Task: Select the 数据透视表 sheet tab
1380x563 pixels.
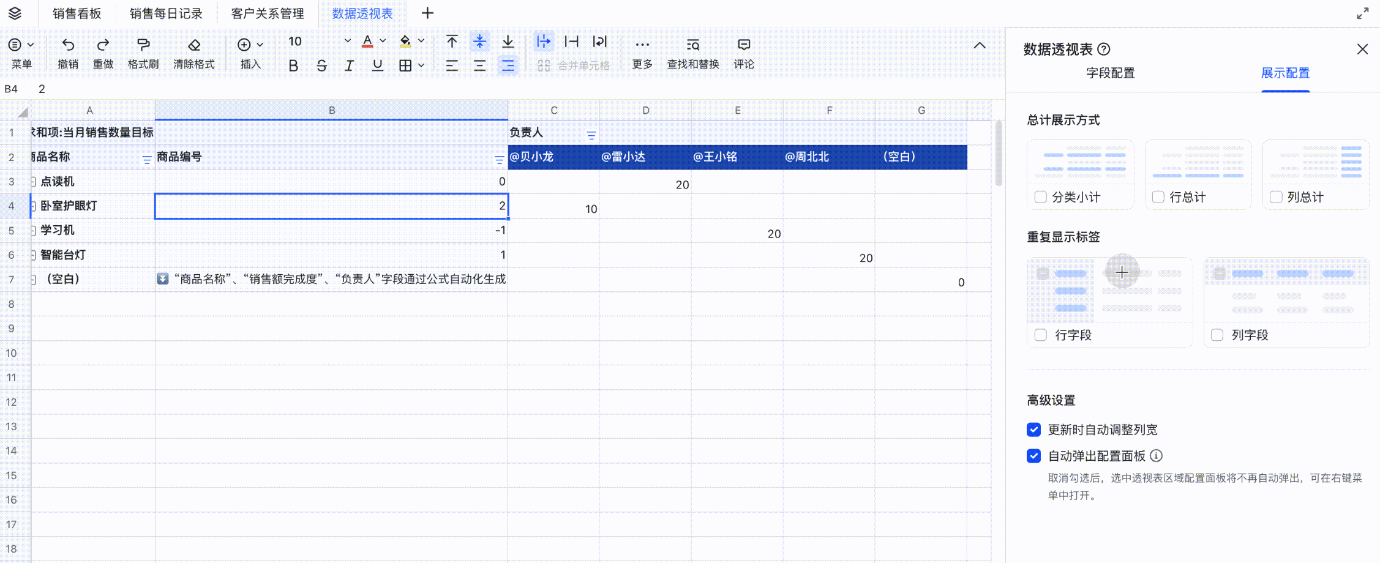Action: click(362, 13)
